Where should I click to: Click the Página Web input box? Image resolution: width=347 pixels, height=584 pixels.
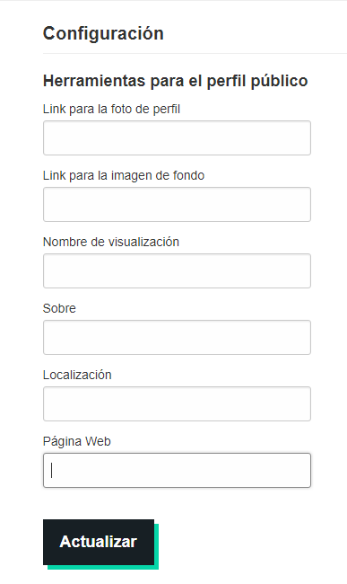click(x=177, y=471)
